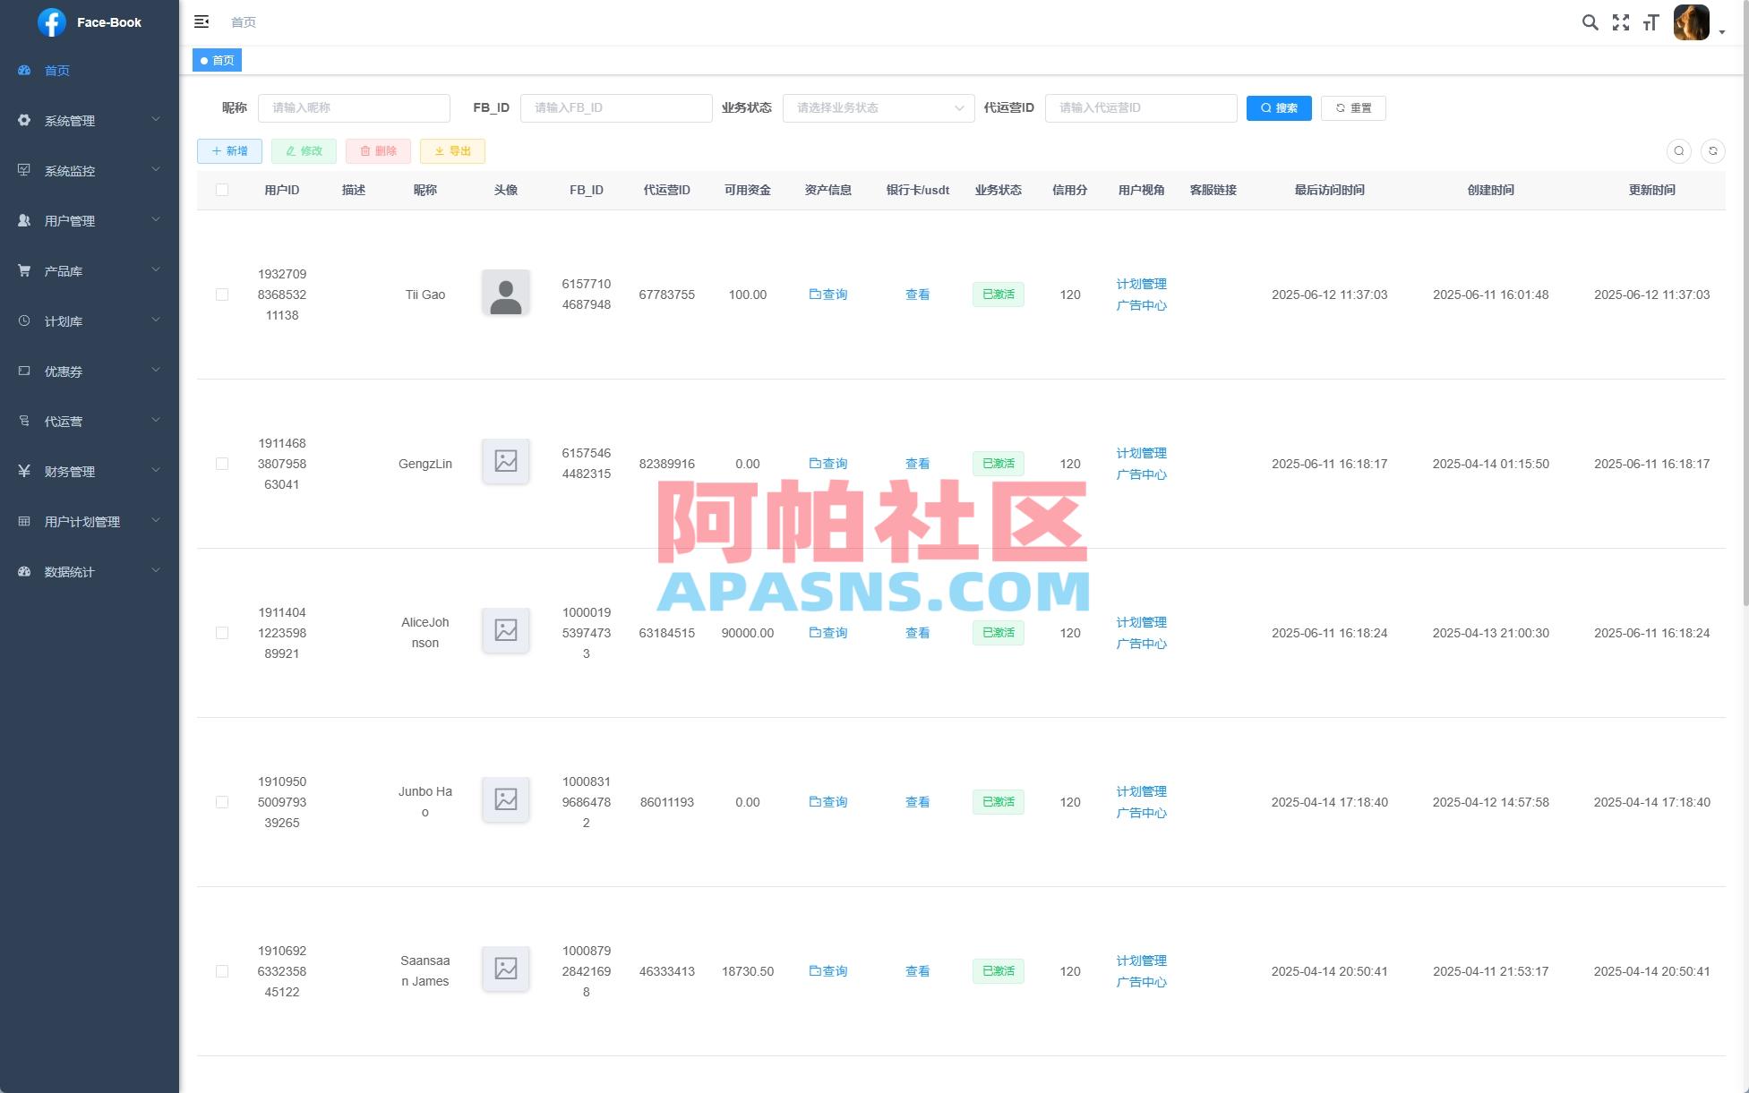Open the header search magnifier icon
1749x1093 pixels.
pos(1590,22)
